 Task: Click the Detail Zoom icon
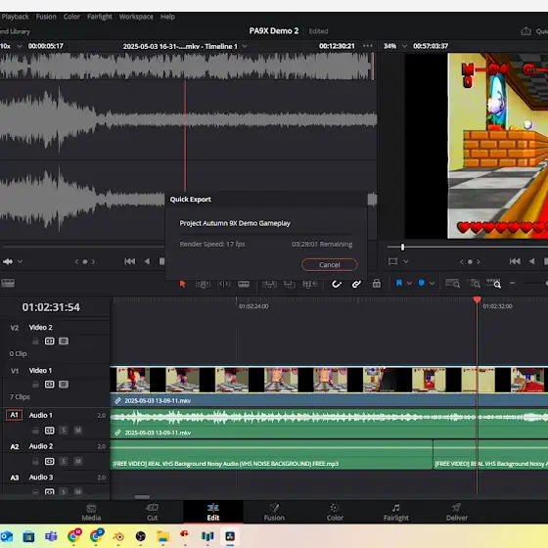(x=475, y=283)
